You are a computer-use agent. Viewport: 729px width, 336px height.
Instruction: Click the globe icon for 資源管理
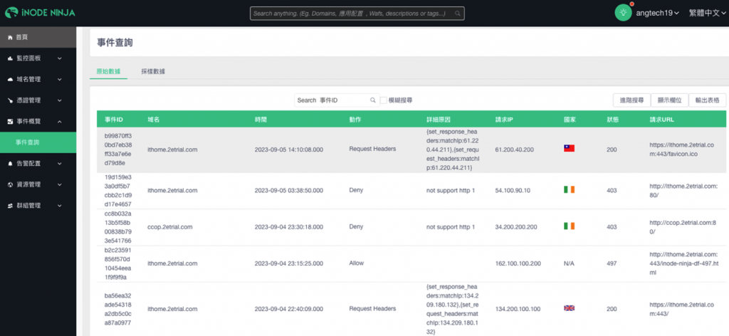[x=10, y=184]
